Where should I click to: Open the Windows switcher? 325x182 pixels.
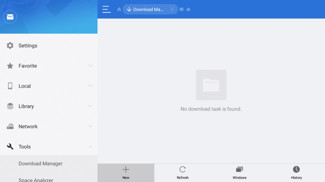pos(239,173)
